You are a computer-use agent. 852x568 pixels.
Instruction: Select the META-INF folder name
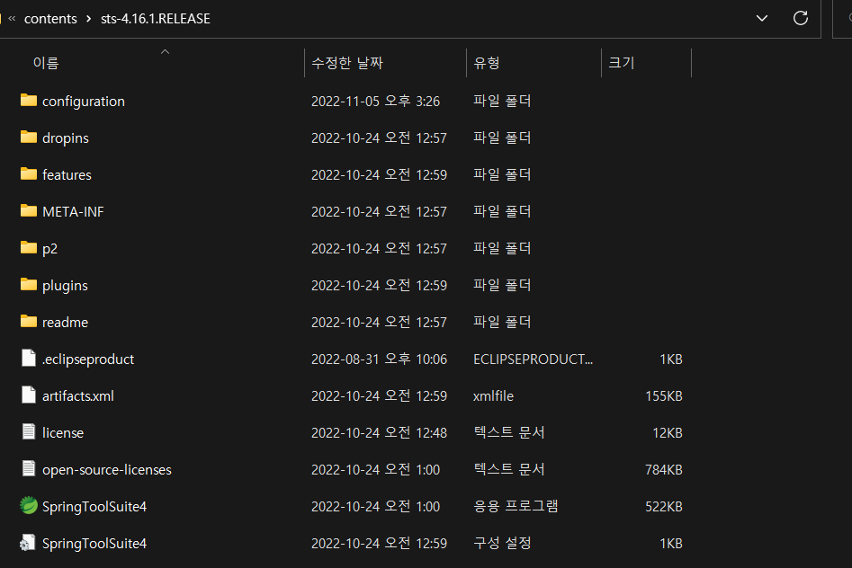73,212
